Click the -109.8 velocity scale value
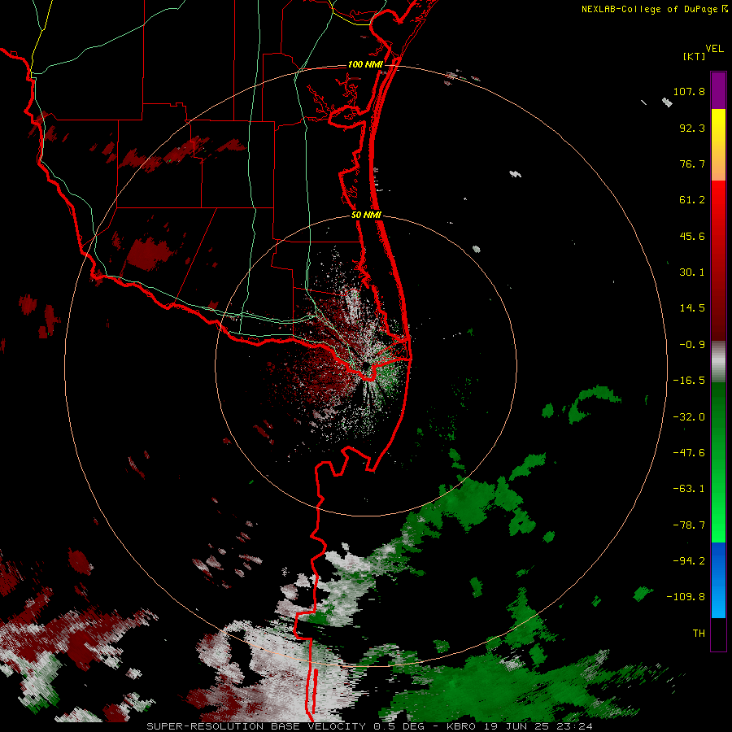The image size is (732, 732). [686, 597]
